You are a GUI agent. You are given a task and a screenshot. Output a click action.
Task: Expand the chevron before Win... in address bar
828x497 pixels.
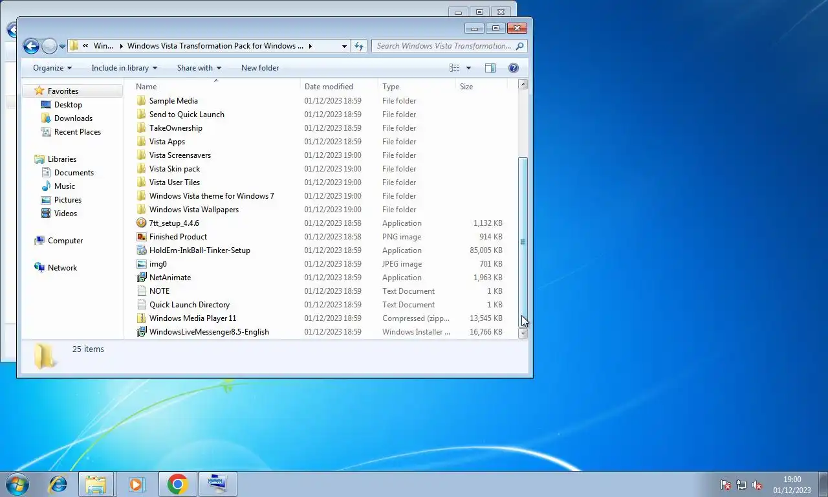pyautogui.click(x=85, y=46)
